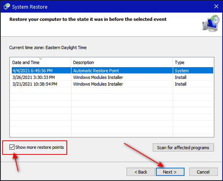223x181 pixels.
Task: Sort by Type column header
Action: click(193, 62)
